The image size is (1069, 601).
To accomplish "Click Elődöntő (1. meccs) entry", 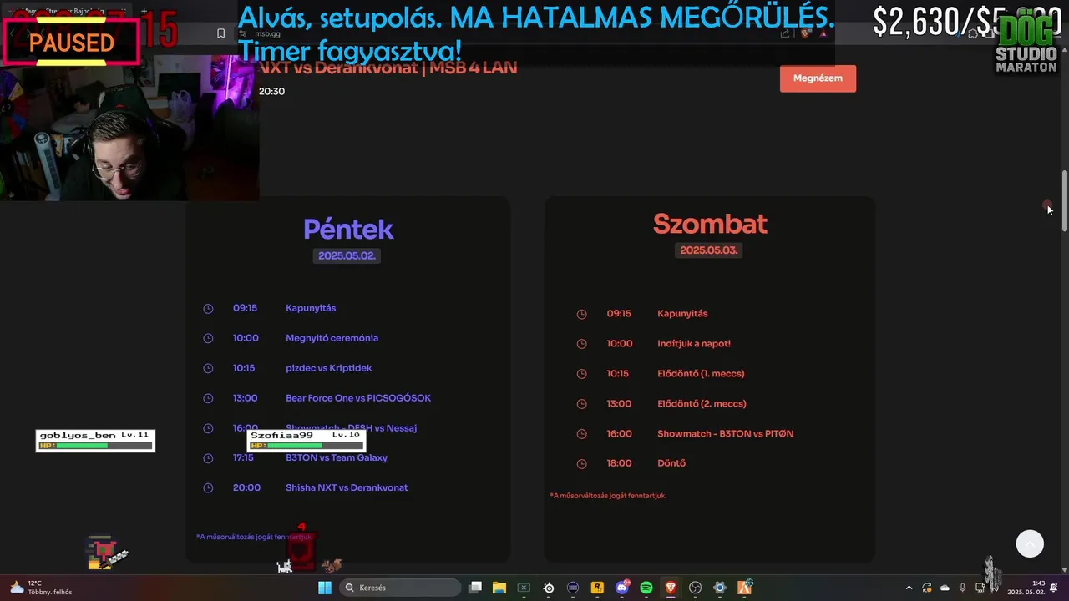I will (701, 374).
